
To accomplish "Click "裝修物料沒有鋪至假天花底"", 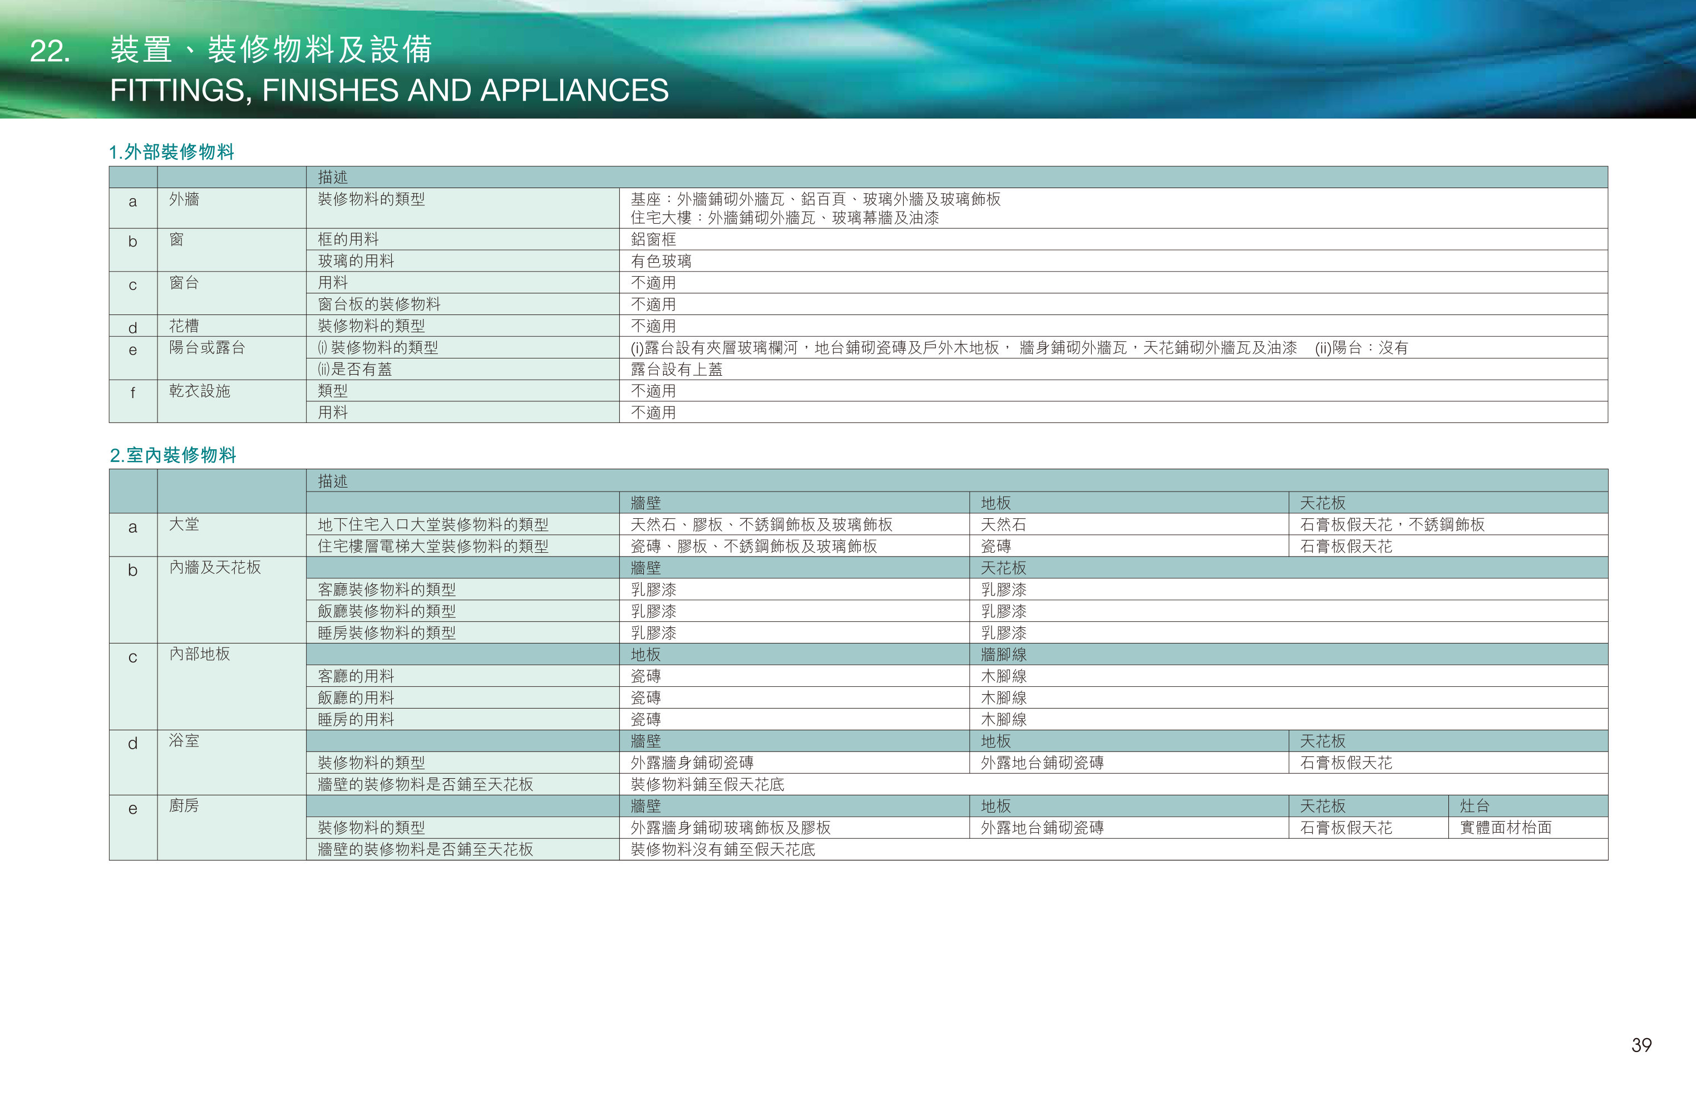I will 723,849.
